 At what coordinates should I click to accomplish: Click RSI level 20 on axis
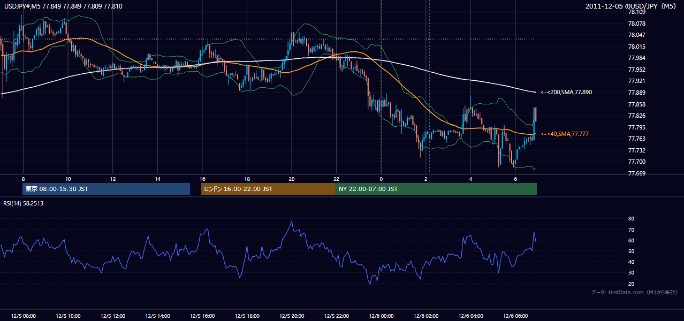click(x=632, y=284)
